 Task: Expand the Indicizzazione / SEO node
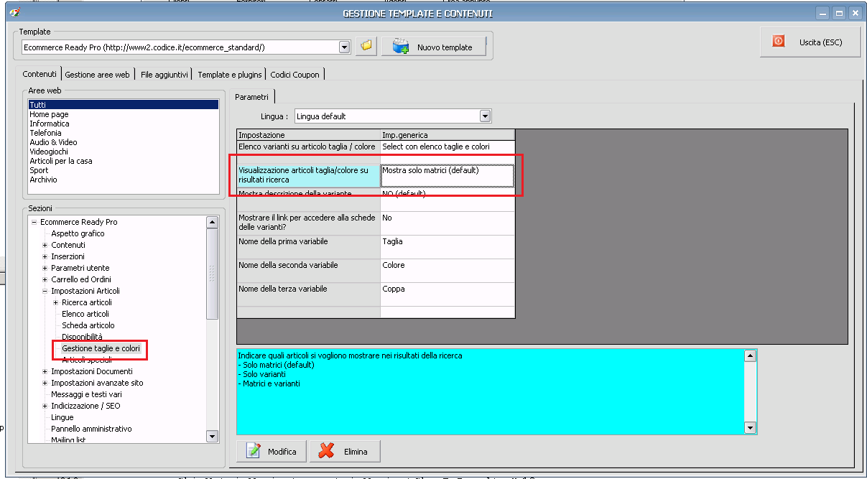(x=45, y=406)
